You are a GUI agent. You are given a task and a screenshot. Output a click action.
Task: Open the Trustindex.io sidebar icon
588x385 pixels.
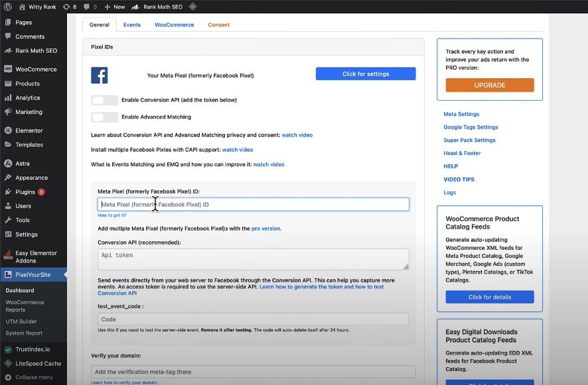point(8,349)
